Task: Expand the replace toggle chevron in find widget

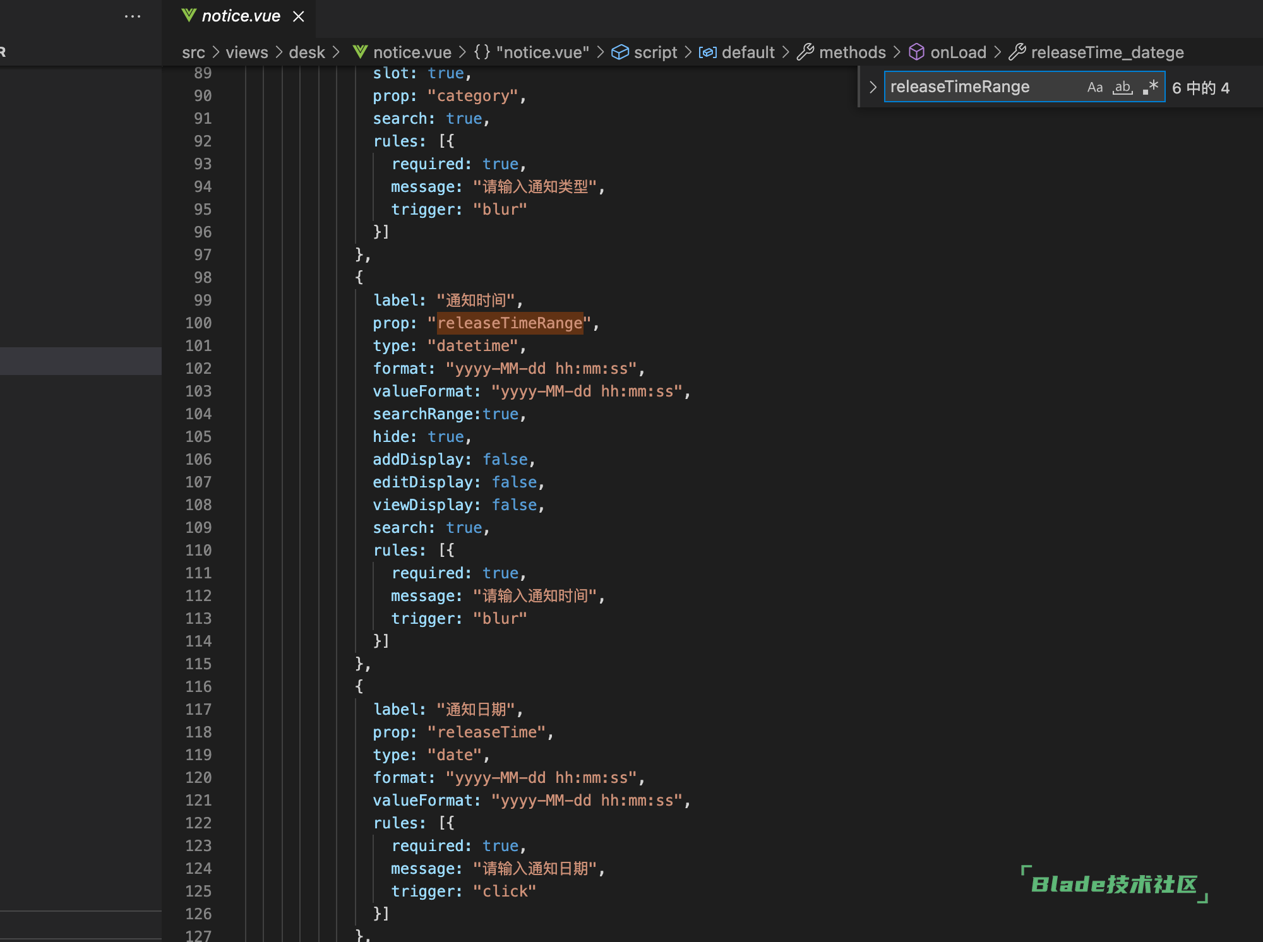Action: (873, 87)
